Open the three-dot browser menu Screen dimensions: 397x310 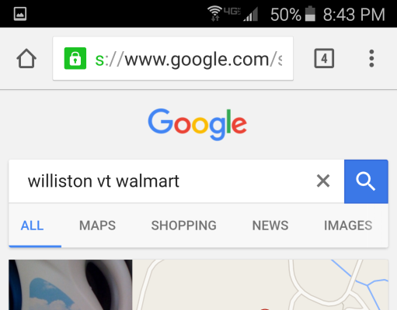371,58
